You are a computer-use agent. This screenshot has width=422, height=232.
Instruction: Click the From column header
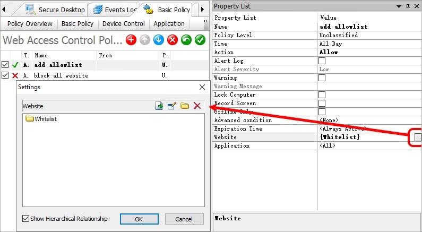pos(128,55)
